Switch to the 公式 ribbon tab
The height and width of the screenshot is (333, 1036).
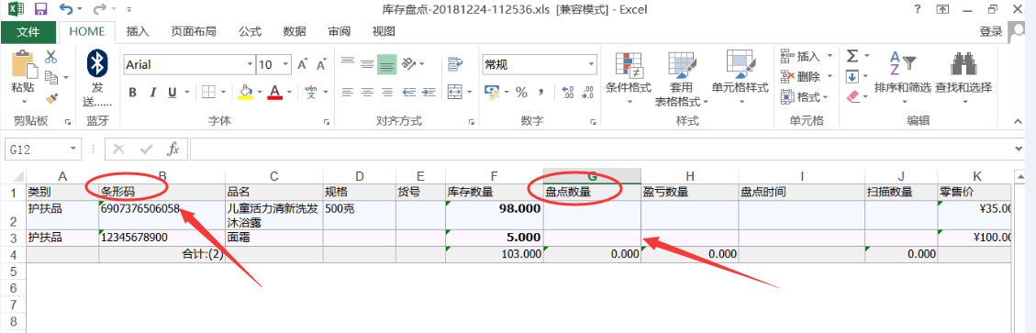click(x=250, y=31)
